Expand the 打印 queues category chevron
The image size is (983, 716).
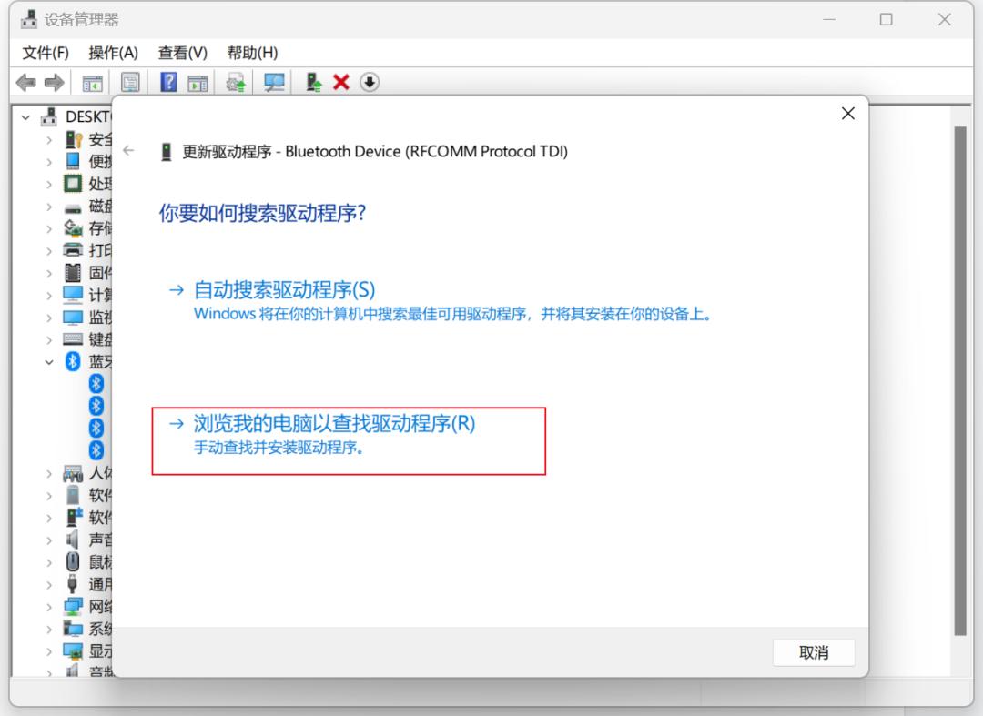(49, 251)
